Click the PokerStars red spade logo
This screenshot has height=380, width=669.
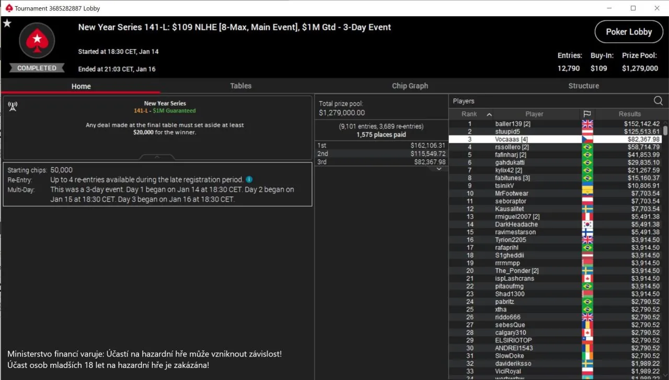(x=37, y=40)
